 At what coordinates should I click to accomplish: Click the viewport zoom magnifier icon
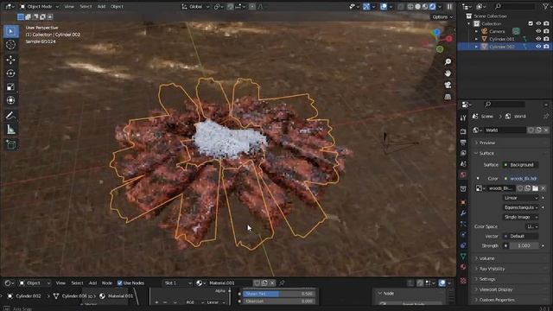coord(448,61)
